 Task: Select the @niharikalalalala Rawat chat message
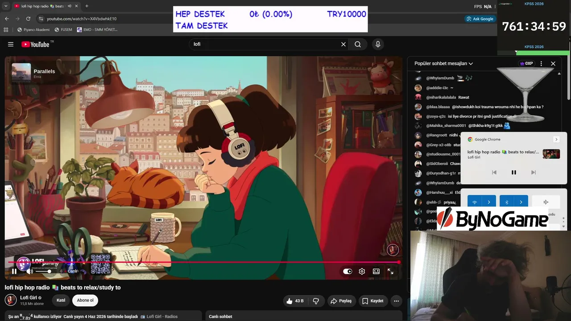pos(447,97)
